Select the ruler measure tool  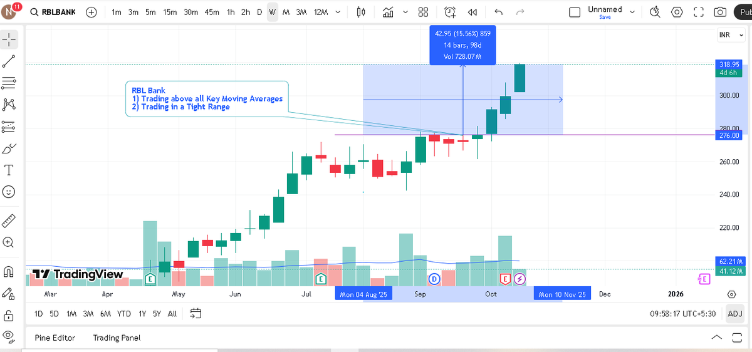(9, 220)
